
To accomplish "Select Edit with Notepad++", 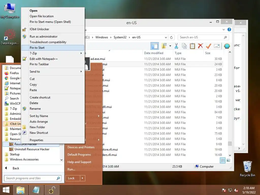I will [x=53, y=59].
